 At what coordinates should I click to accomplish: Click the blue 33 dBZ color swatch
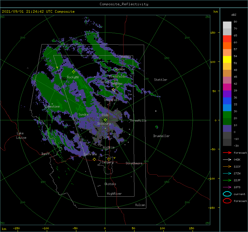tap(227, 101)
